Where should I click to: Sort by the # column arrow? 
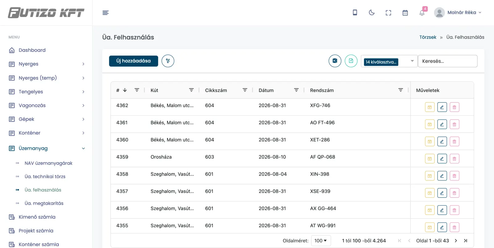click(x=125, y=90)
